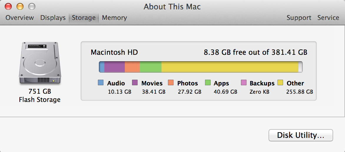Viewport: 345px width, 152px height.
Task: Click the orange Photos legend swatch
Action: [171, 83]
